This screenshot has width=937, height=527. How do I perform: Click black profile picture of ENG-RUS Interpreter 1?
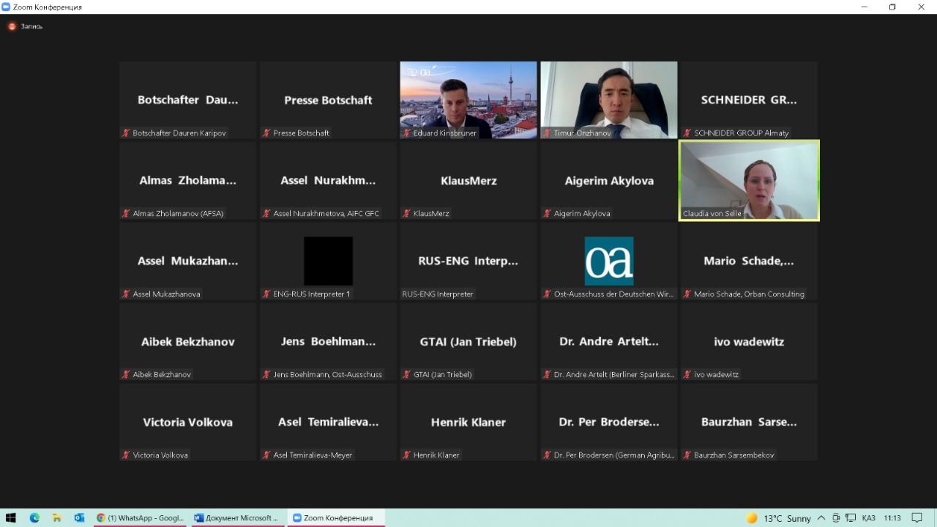(328, 261)
